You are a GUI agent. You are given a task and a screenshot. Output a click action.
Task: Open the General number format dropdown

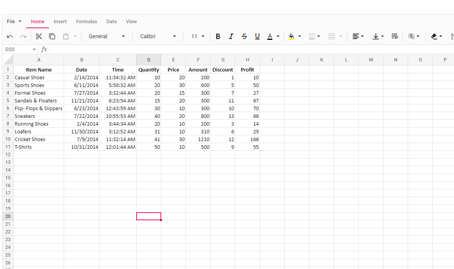[x=107, y=36]
